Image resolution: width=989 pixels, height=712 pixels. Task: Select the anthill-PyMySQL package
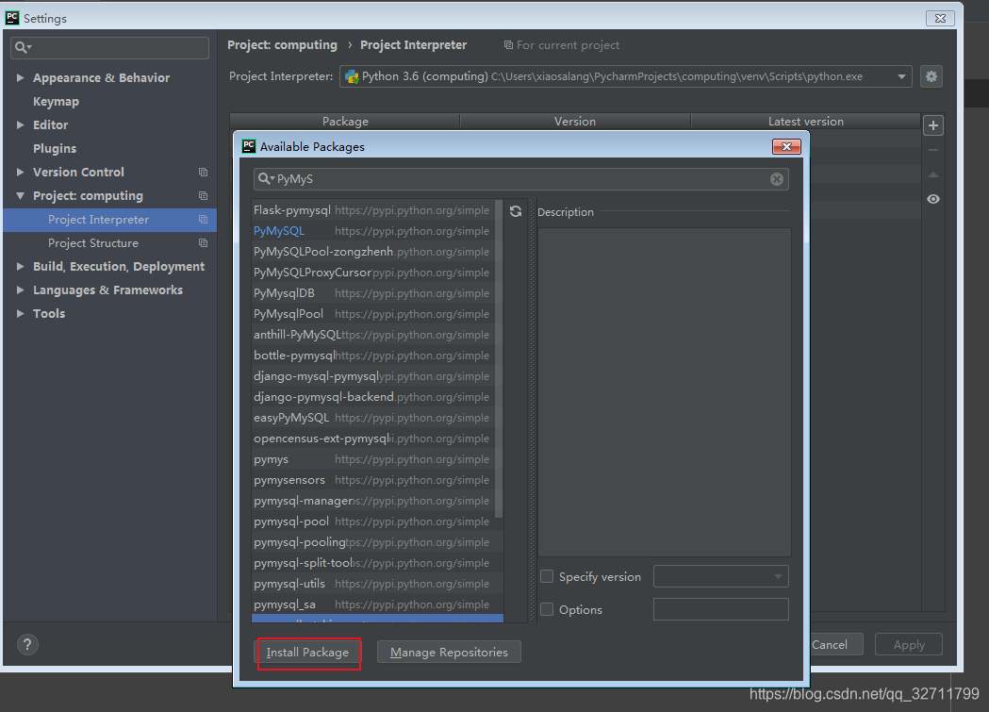click(372, 335)
